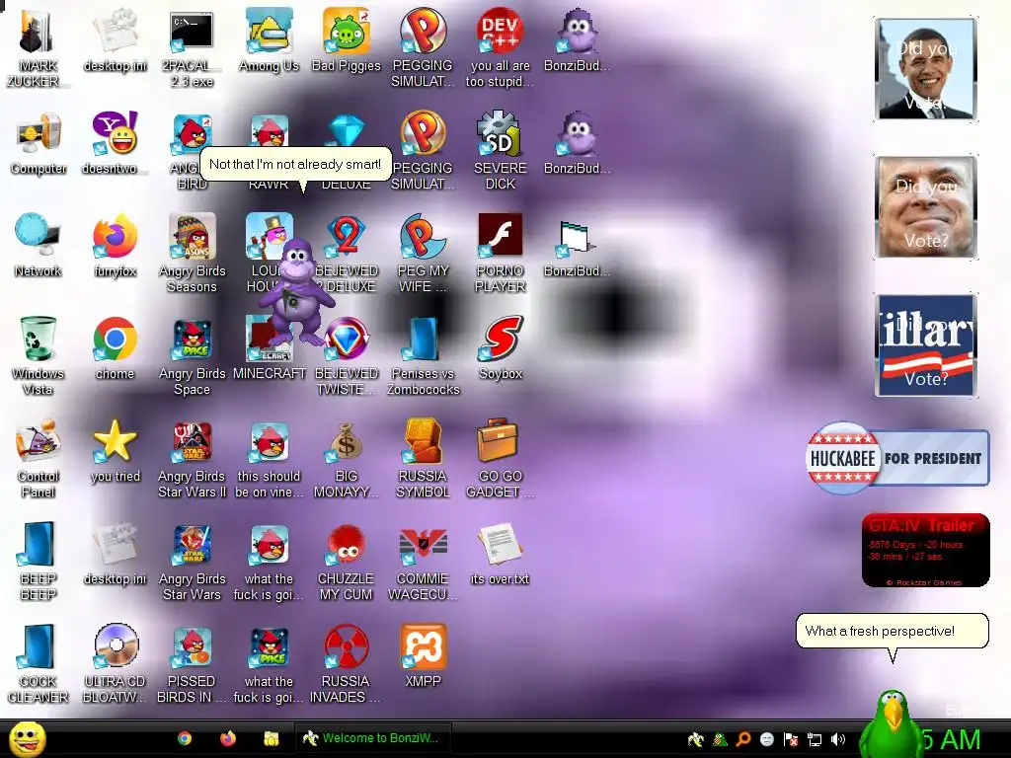
Task: Click the Huckabee For President banner
Action: click(896, 458)
